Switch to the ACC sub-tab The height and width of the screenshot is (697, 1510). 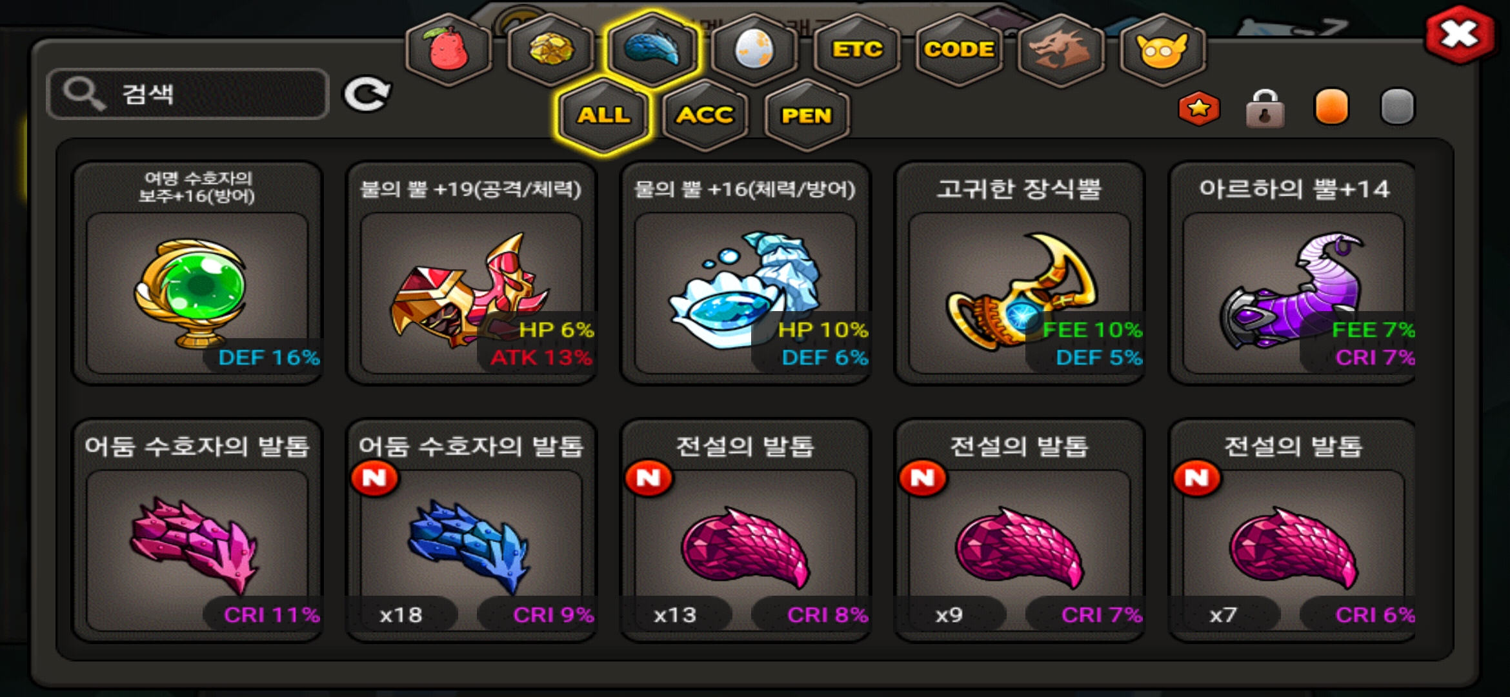tap(705, 116)
